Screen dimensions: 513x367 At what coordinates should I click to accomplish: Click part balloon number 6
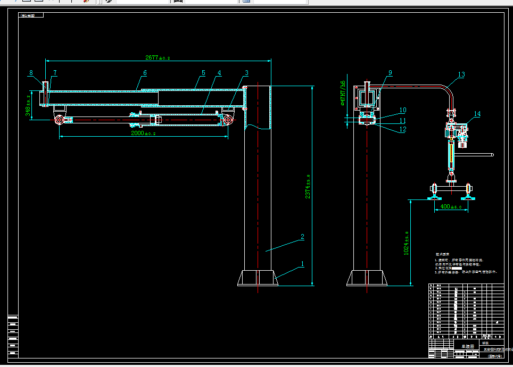(145, 73)
